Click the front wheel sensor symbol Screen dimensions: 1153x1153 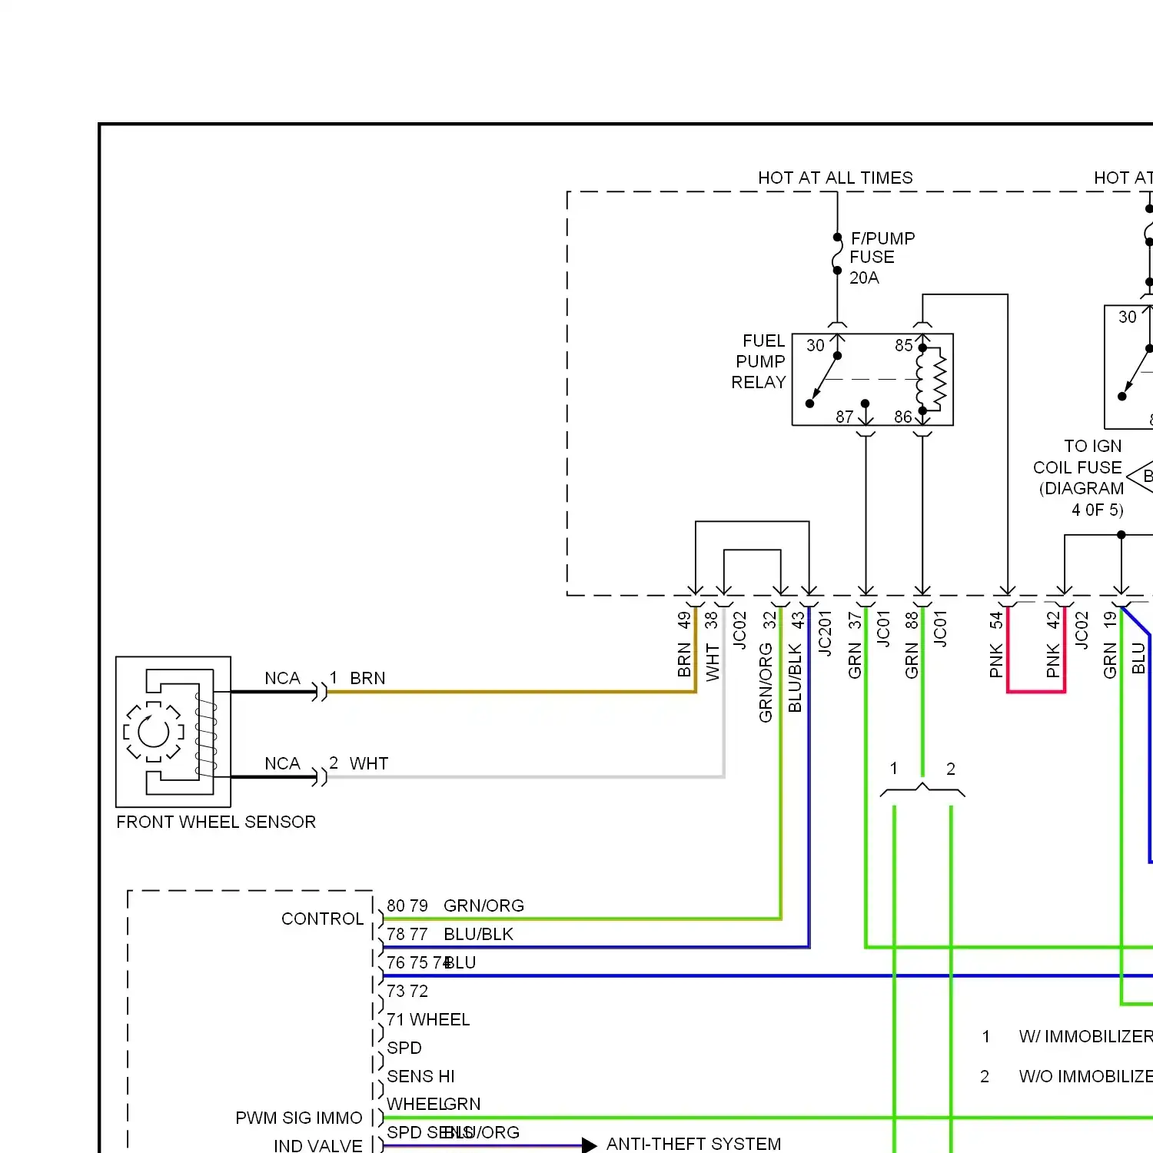(173, 731)
